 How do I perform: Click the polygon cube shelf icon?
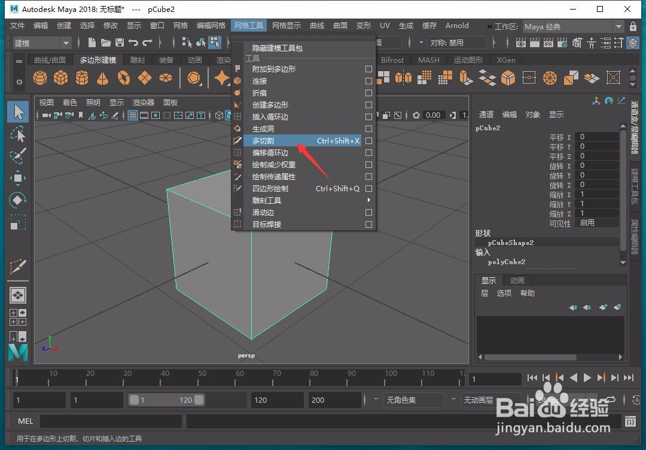(x=60, y=78)
